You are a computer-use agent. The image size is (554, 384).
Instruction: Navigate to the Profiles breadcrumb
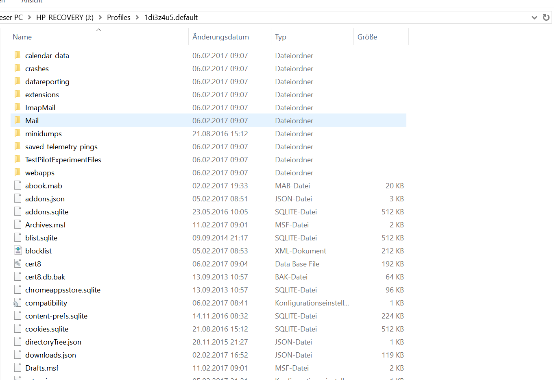(118, 17)
